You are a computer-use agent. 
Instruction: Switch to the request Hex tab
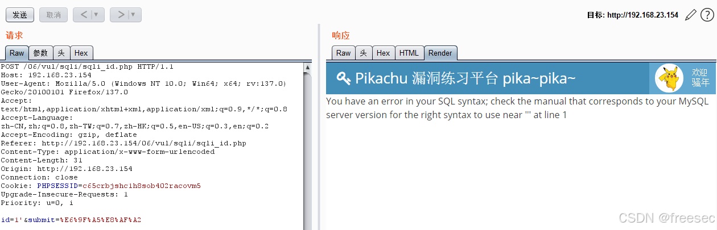click(81, 53)
